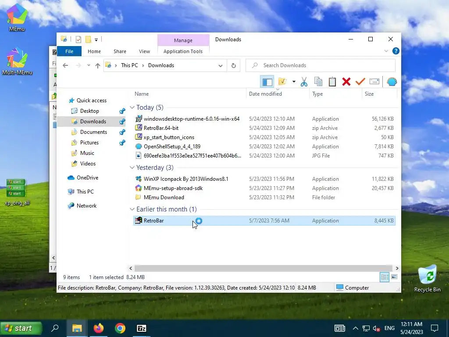The height and width of the screenshot is (337, 449).
Task: Collapse the Today (5) group
Action: [x=132, y=108]
